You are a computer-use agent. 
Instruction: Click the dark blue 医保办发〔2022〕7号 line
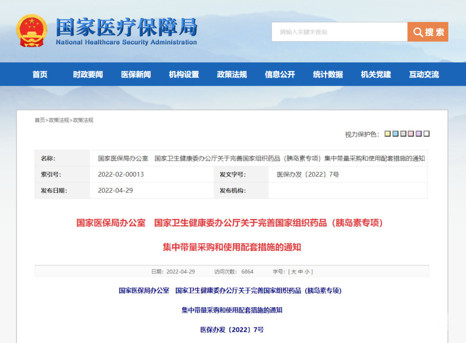[x=232, y=330]
